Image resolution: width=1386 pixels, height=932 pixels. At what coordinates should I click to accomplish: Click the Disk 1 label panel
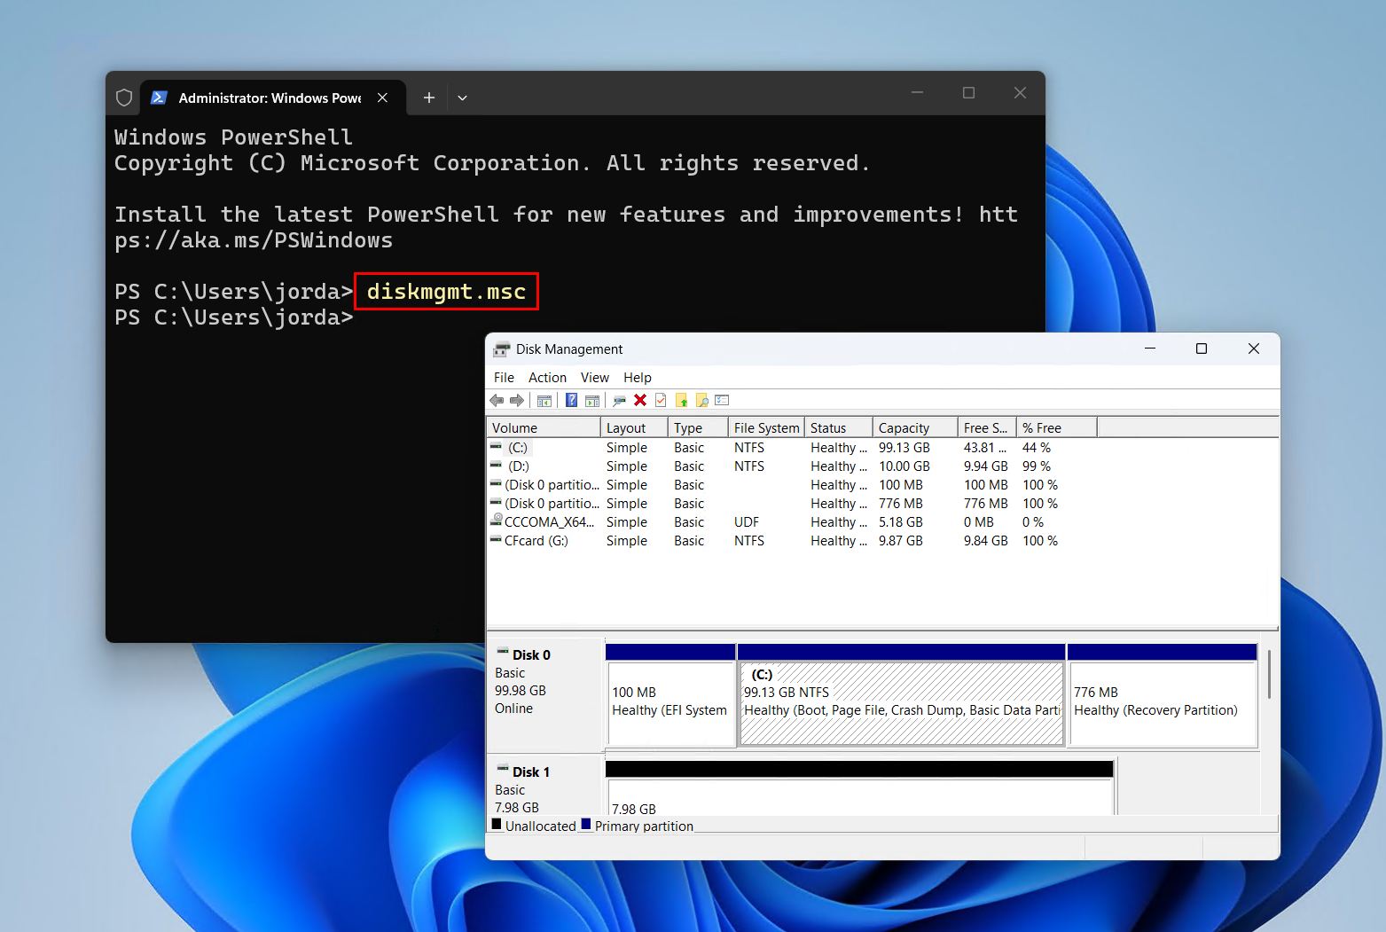click(544, 786)
